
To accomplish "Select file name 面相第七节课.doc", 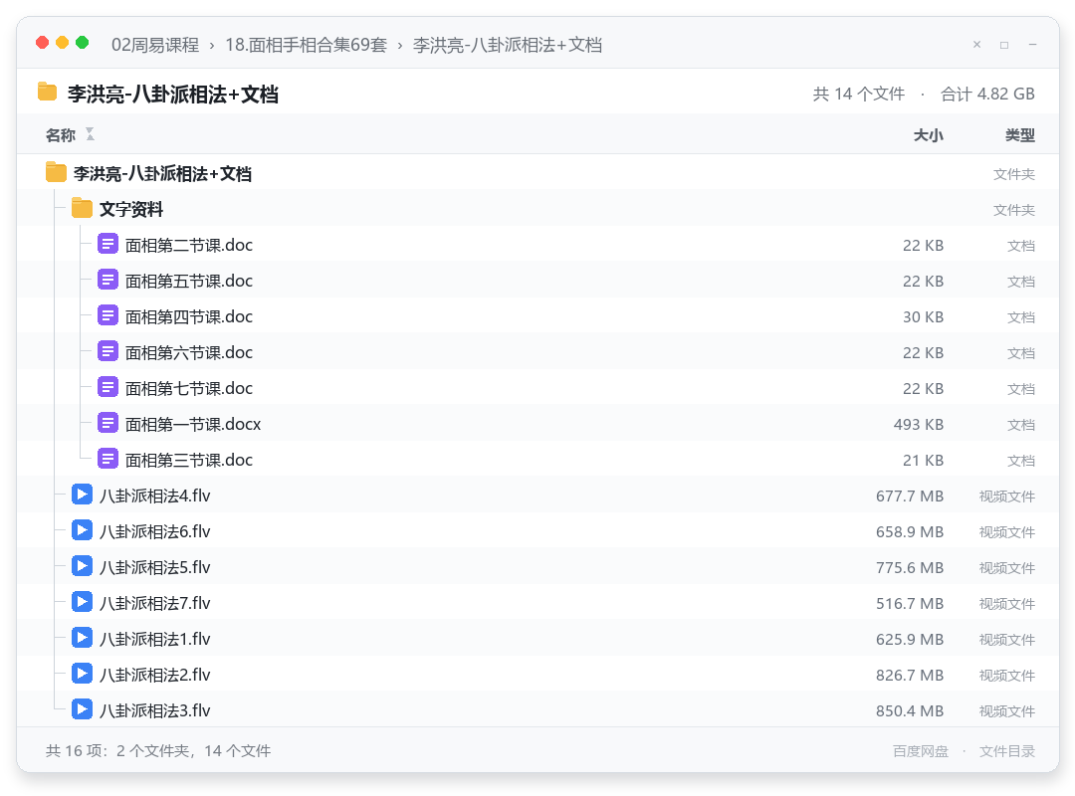I will pyautogui.click(x=189, y=388).
